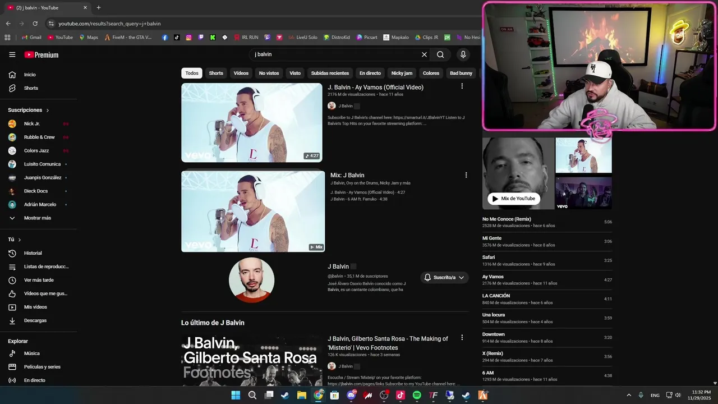718x404 pixels.
Task: Select the No vistos filter chip
Action: pos(269,73)
